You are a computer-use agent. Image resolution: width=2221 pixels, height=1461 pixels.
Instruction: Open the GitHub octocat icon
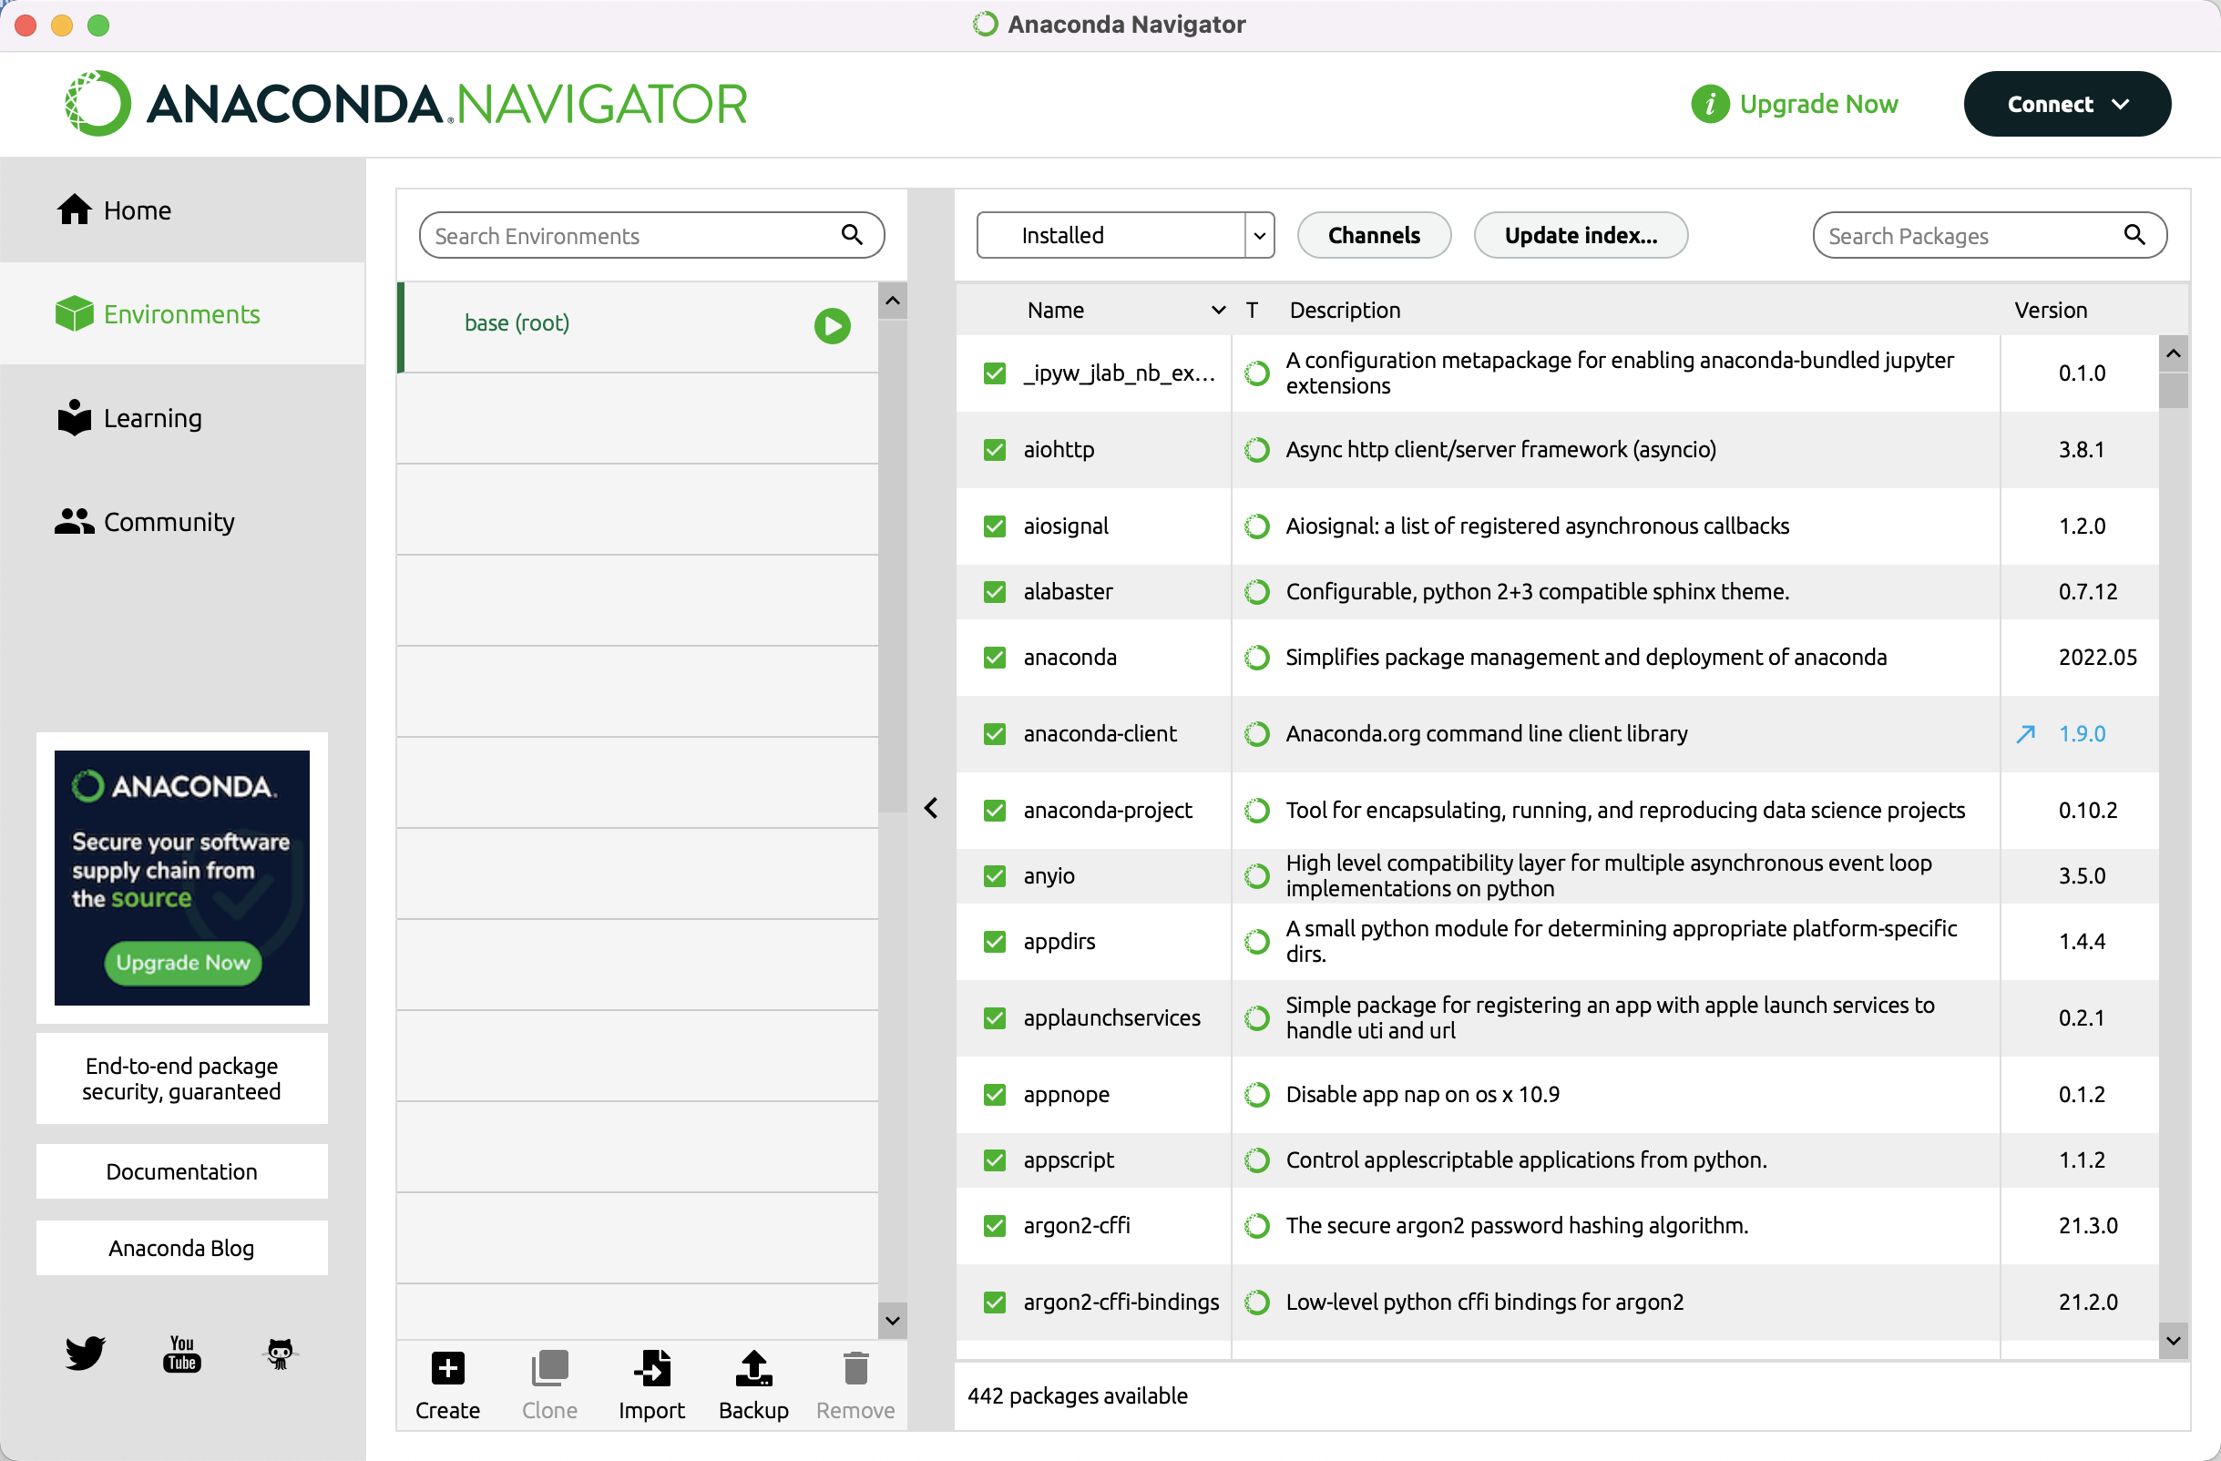point(280,1352)
